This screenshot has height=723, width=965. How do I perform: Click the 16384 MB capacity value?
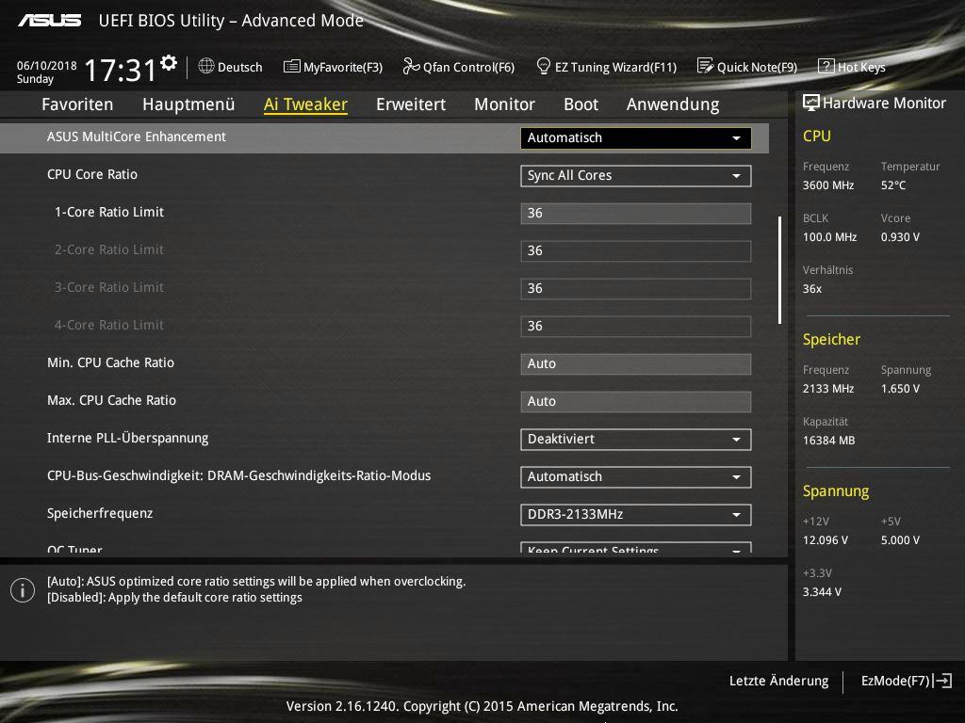[828, 441]
